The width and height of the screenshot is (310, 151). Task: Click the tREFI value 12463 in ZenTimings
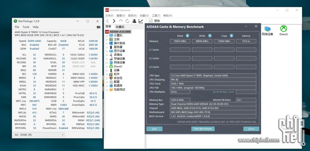64,105
